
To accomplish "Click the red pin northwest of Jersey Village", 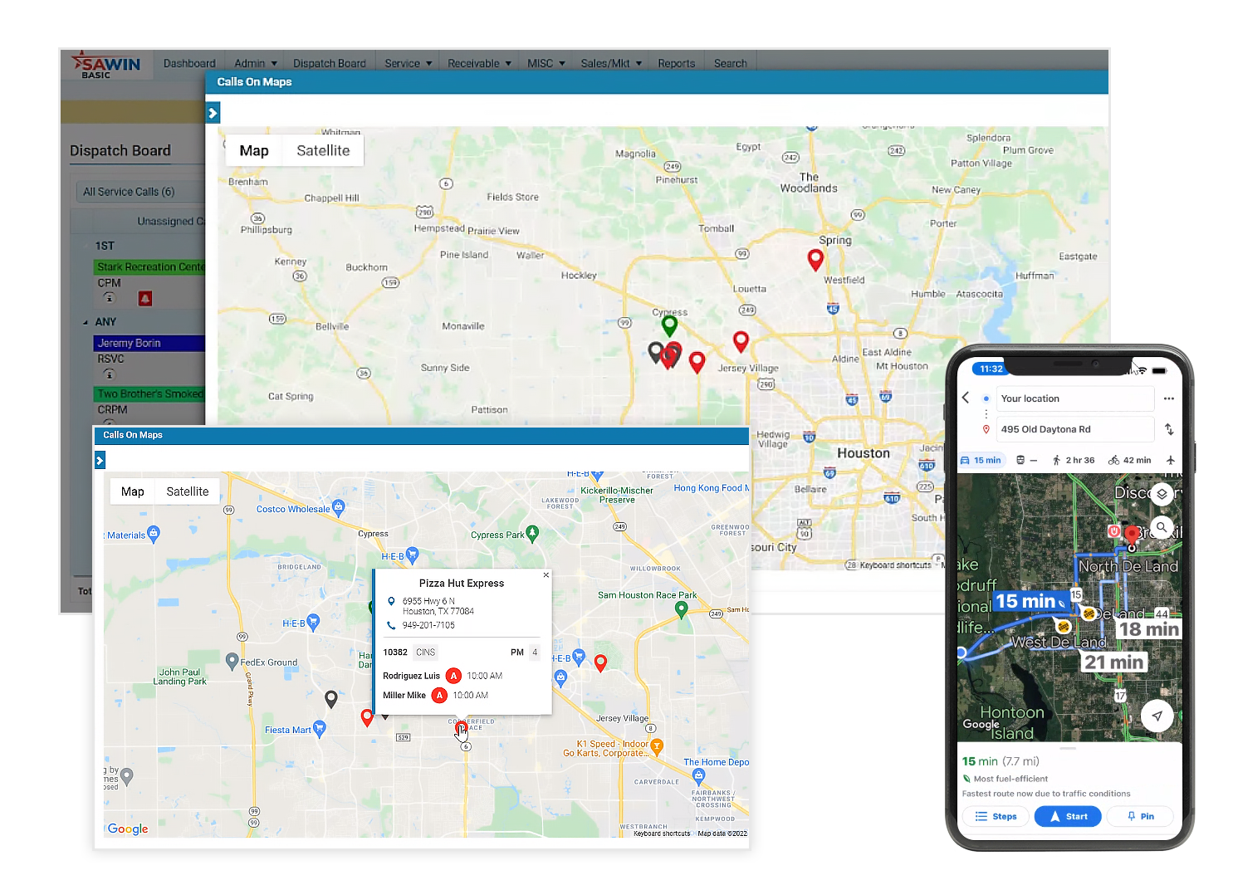I will click(741, 340).
